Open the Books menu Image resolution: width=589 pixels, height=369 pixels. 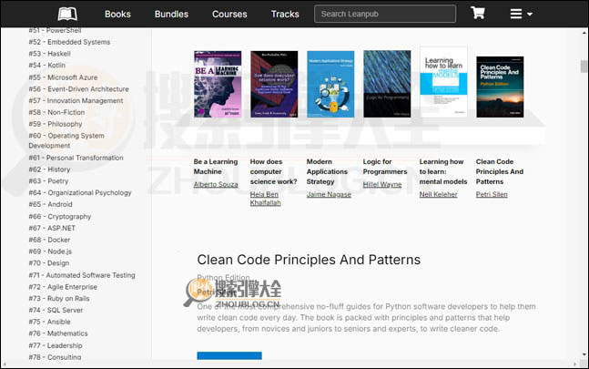117,15
